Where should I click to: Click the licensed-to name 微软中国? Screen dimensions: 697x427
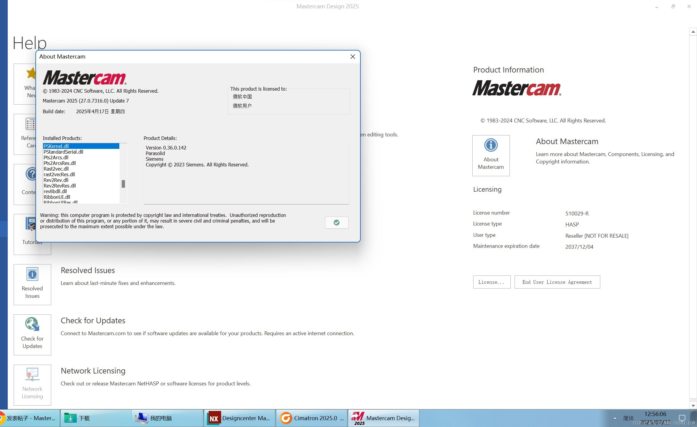(x=242, y=97)
